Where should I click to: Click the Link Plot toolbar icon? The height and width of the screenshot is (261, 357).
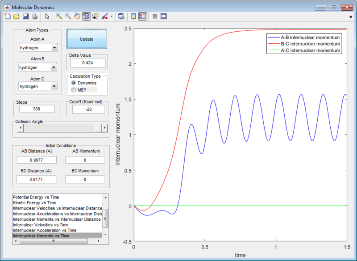coord(121,16)
